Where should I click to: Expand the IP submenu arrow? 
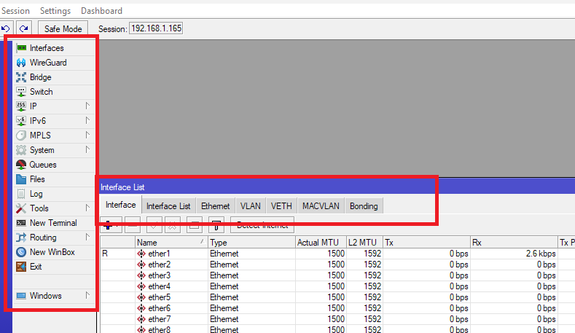pyautogui.click(x=87, y=106)
